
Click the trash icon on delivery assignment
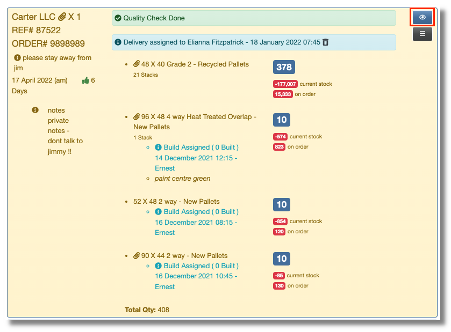pyautogui.click(x=325, y=42)
